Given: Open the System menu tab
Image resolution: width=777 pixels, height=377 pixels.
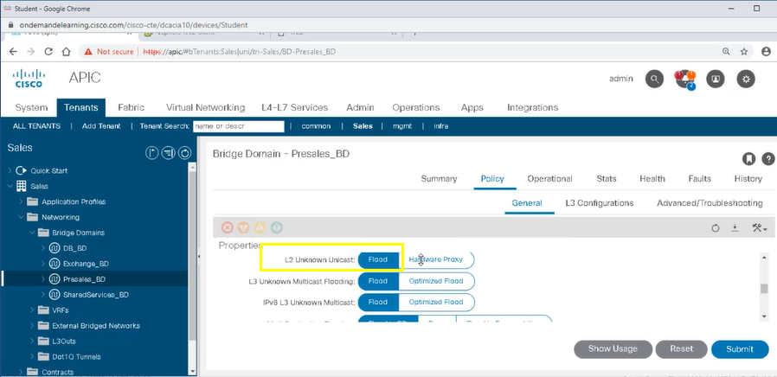Looking at the screenshot, I should [x=31, y=107].
